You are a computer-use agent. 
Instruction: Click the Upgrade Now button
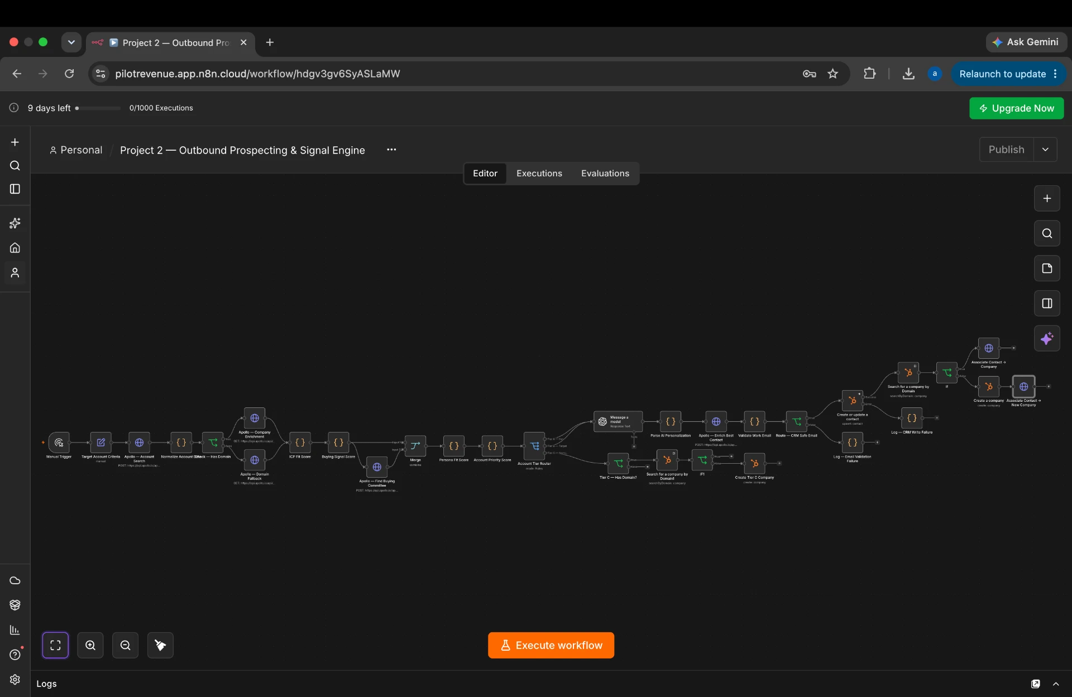1016,108
